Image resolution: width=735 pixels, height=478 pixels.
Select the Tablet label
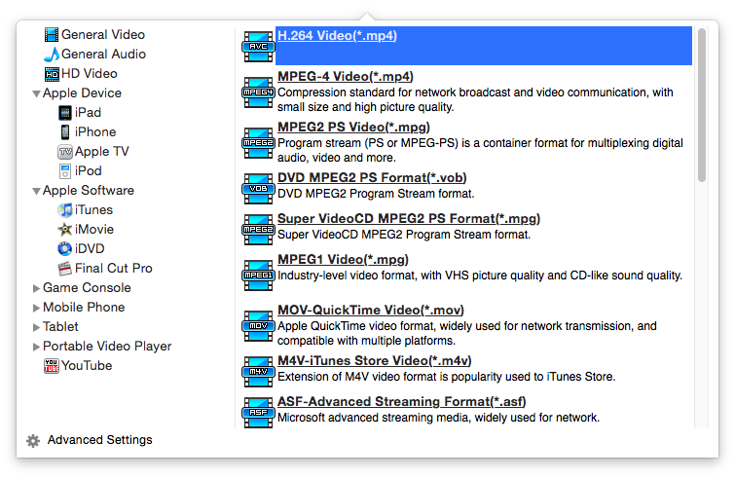pyautogui.click(x=60, y=327)
